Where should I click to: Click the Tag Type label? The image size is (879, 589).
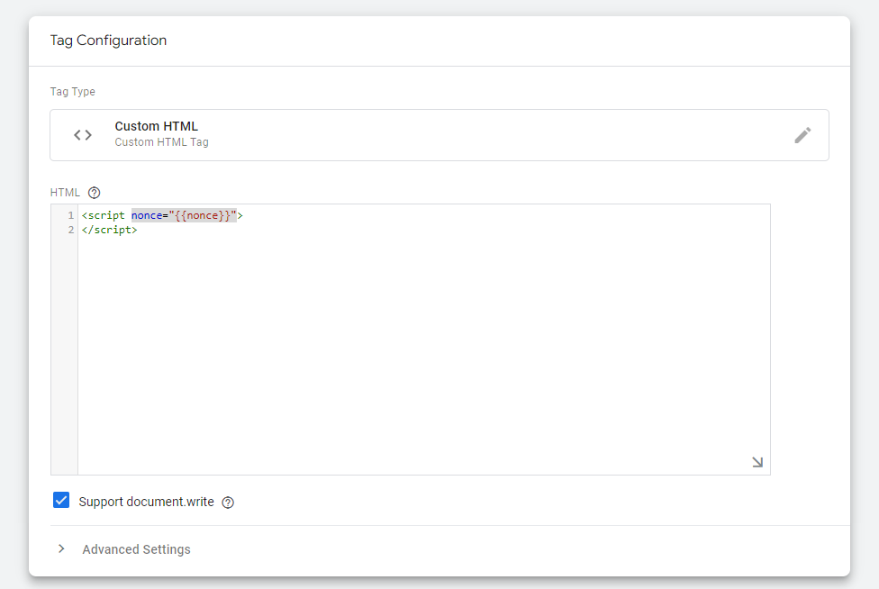(x=72, y=91)
